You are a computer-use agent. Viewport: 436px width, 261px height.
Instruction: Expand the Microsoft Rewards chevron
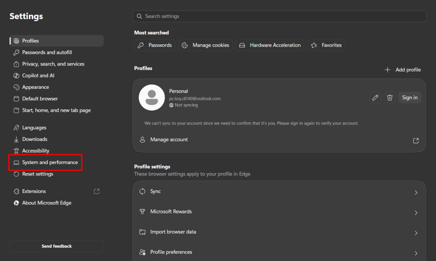416,213
